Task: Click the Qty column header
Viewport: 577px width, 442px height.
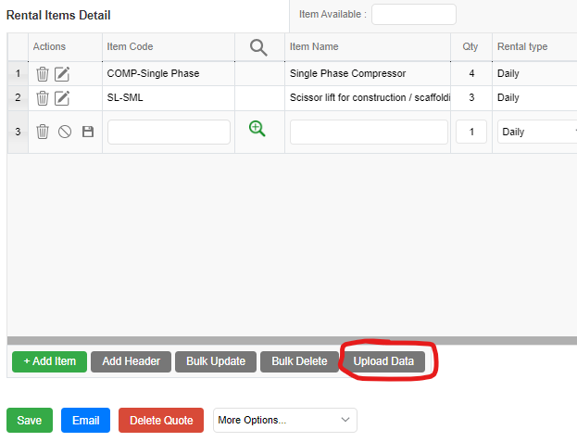Action: [470, 46]
